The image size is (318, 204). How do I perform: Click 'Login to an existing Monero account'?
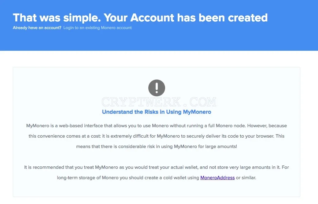[98, 28]
